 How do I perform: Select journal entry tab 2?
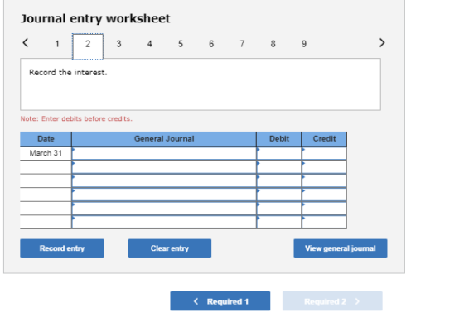pos(88,46)
